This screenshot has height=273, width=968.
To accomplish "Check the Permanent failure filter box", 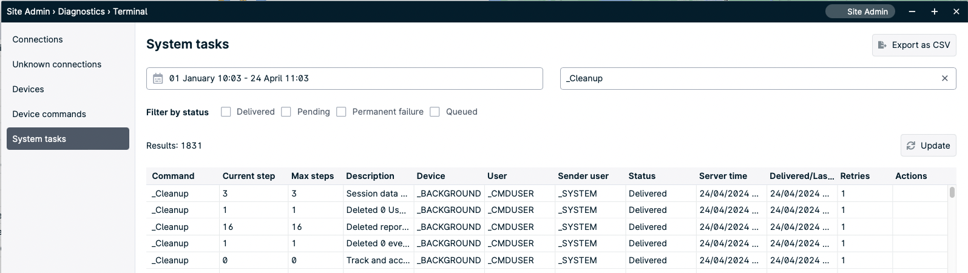I will pos(341,112).
